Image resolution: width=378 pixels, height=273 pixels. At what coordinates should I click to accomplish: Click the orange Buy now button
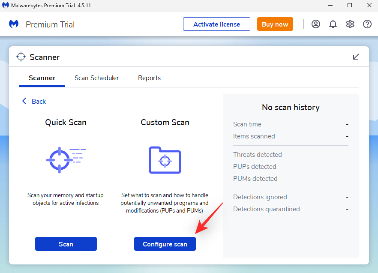pos(275,24)
